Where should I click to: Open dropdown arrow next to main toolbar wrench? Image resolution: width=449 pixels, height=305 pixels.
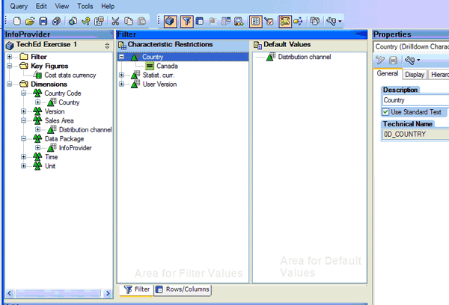point(340,22)
